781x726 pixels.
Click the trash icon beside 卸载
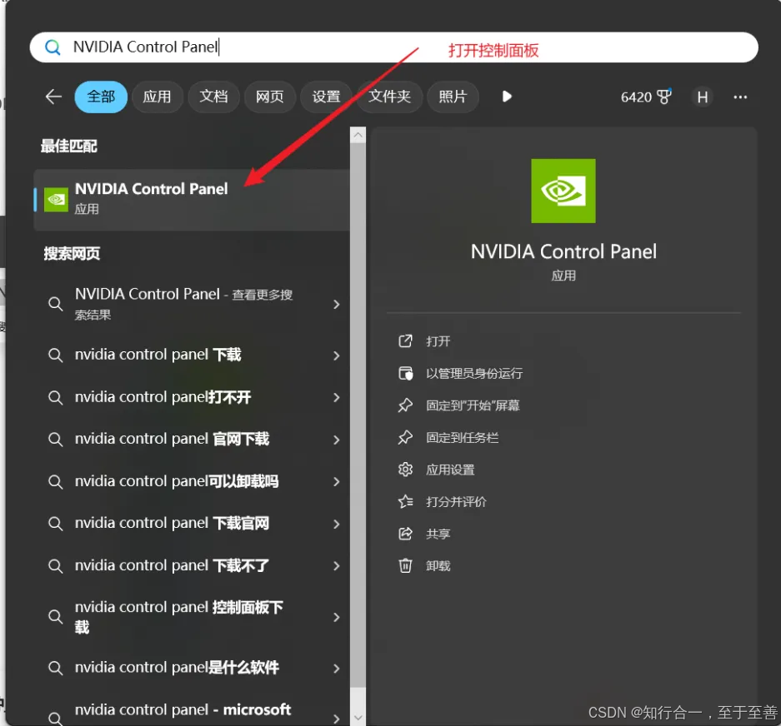(405, 566)
